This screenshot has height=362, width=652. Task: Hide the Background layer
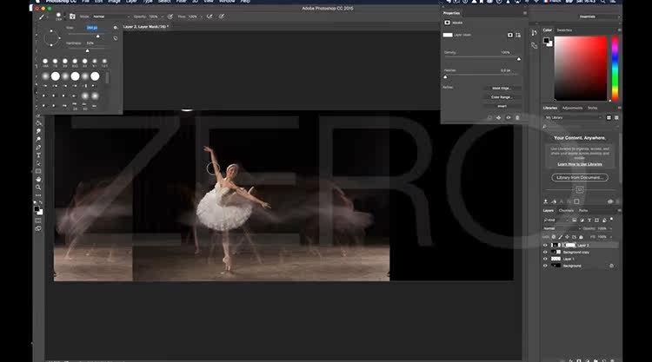click(x=545, y=266)
